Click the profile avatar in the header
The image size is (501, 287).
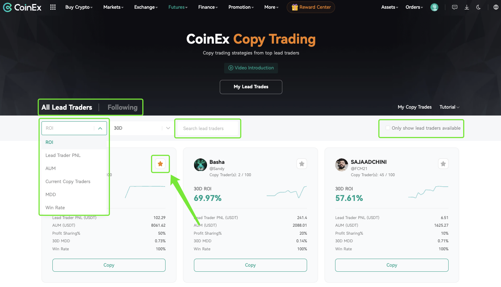434,7
